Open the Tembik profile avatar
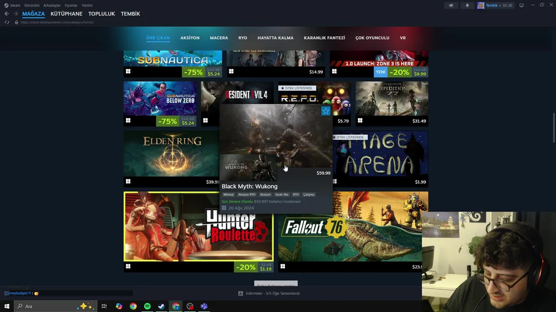 pyautogui.click(x=480, y=5)
